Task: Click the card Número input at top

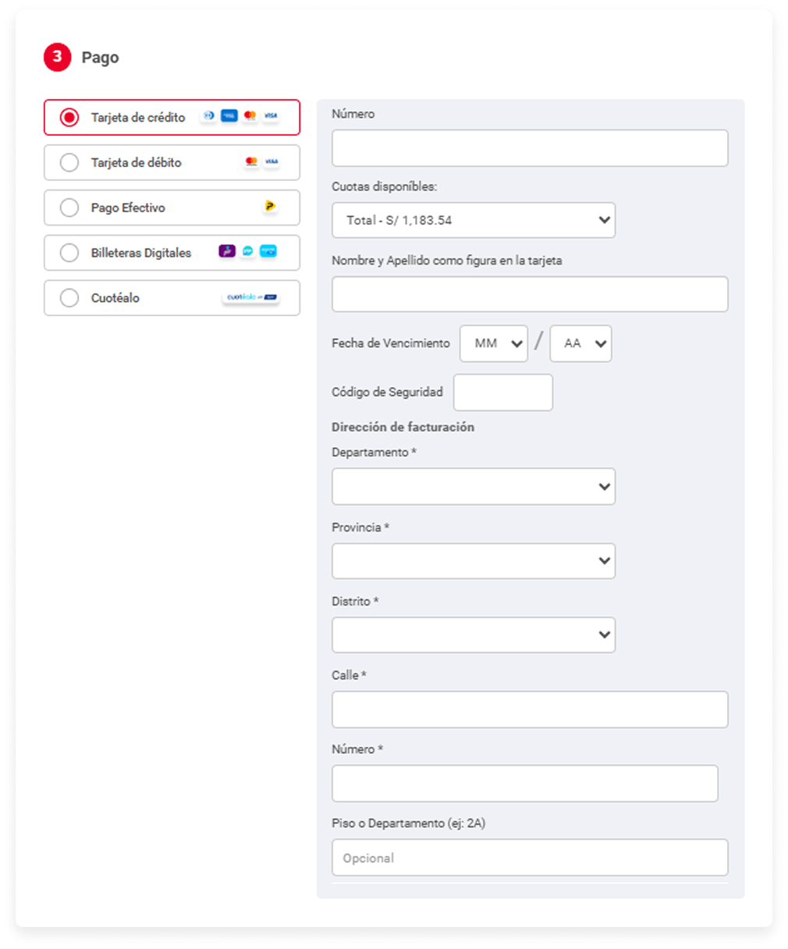Action: pos(530,148)
